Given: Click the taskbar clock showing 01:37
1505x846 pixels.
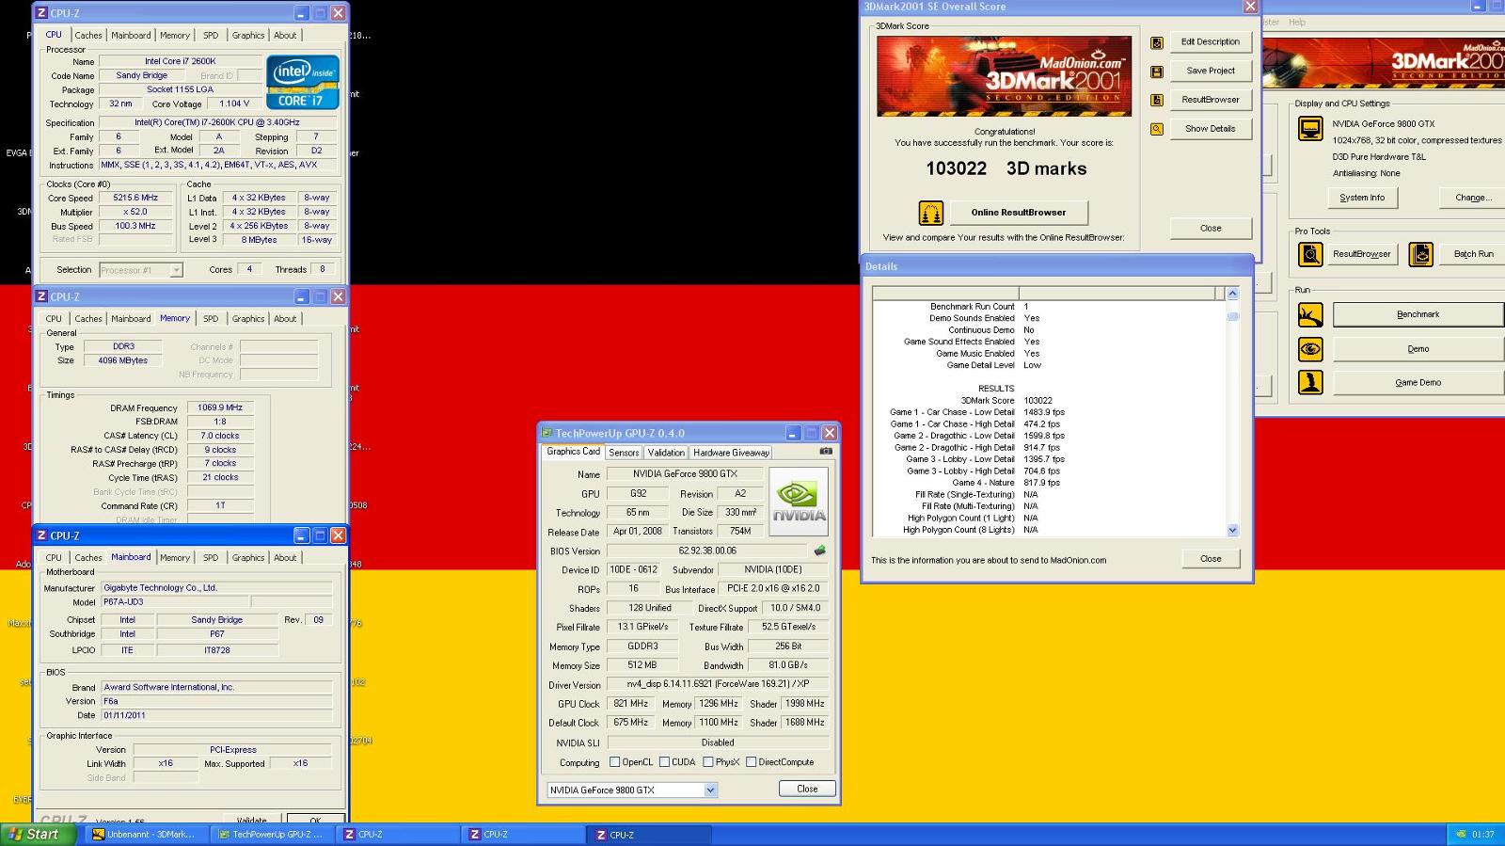Looking at the screenshot, I should click(x=1482, y=835).
